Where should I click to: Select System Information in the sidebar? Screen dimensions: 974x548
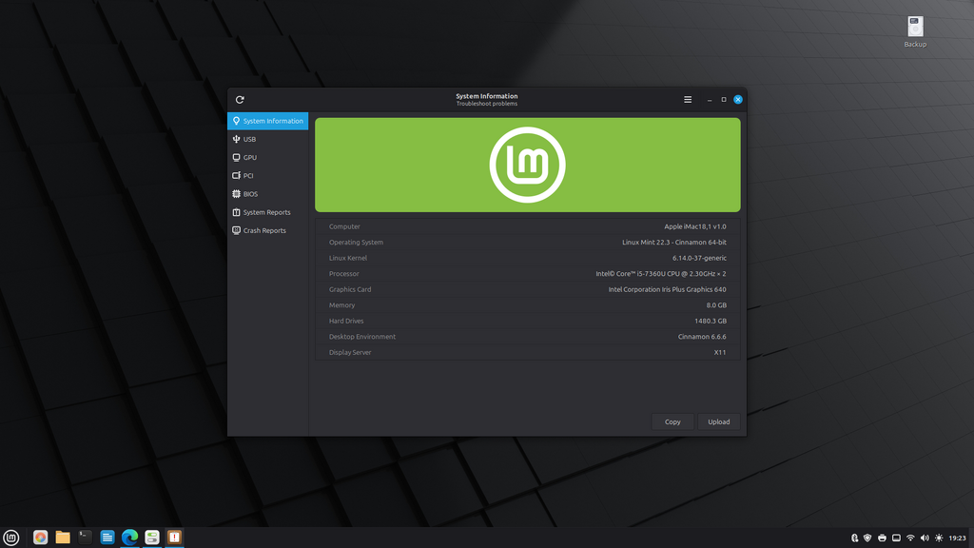point(267,121)
